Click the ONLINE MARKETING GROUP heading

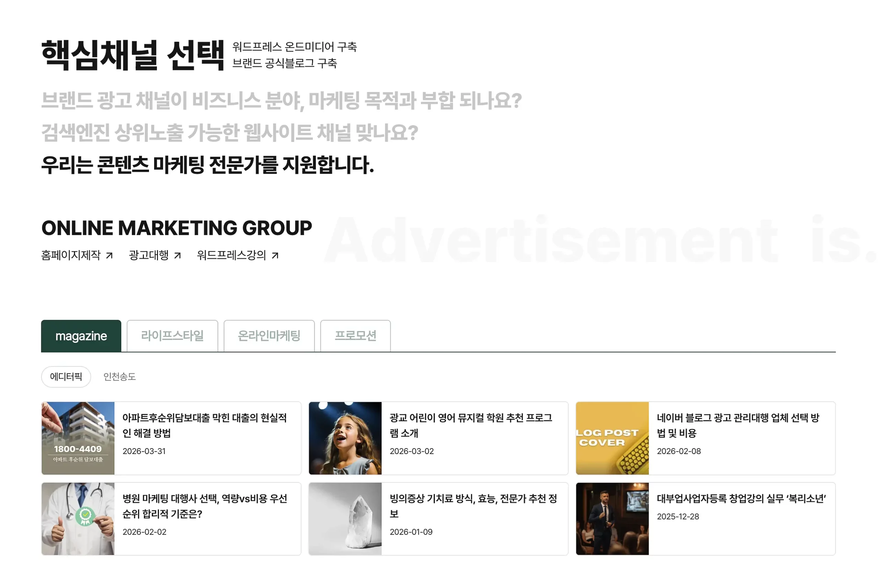pyautogui.click(x=176, y=228)
